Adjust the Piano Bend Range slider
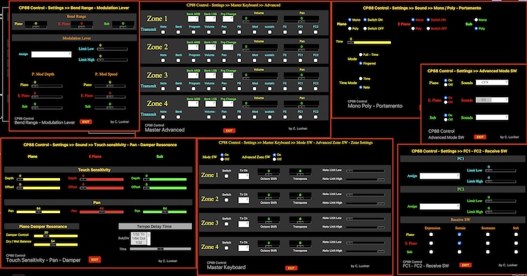Viewport: 527px width, 276px height. 36,26
